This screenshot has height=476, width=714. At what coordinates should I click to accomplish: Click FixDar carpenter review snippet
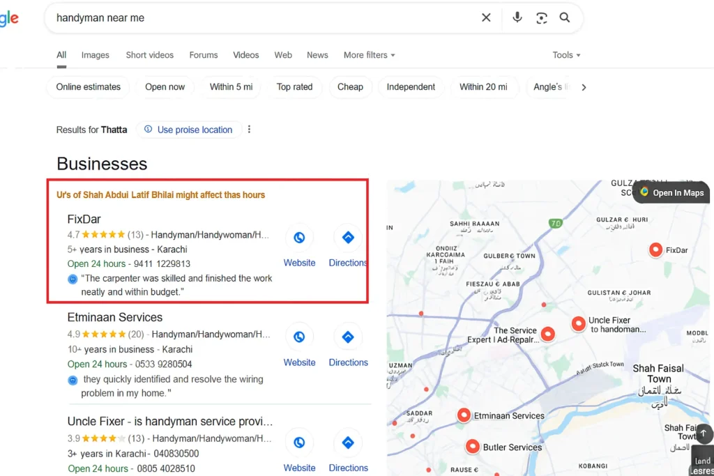click(176, 285)
